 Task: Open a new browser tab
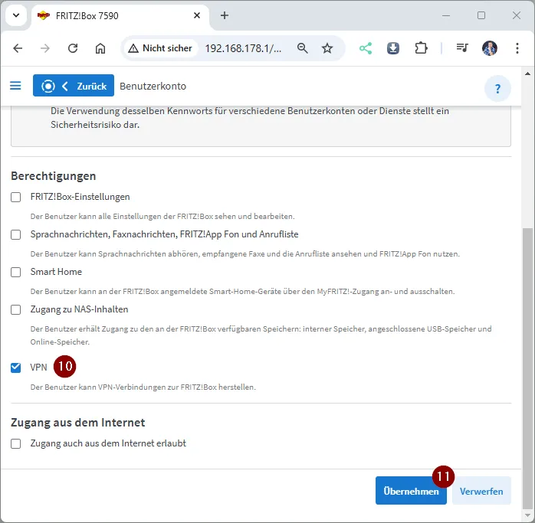click(225, 15)
